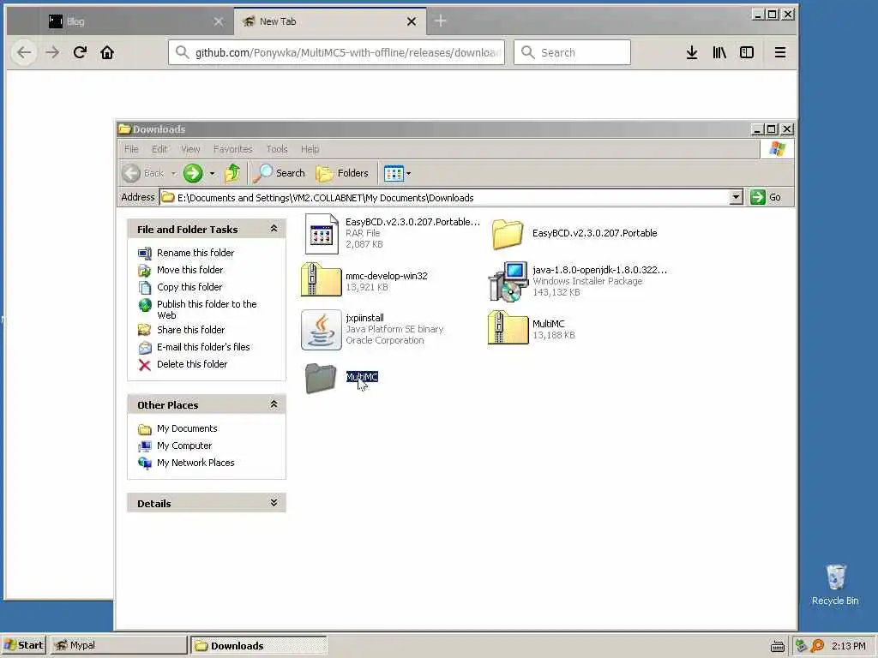Open the Tools menu in Downloads
Viewport: 878px width, 658px height.
point(277,149)
